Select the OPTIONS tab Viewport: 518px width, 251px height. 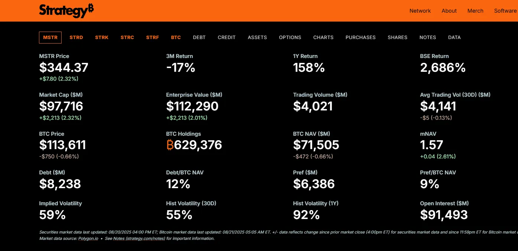[x=290, y=38]
